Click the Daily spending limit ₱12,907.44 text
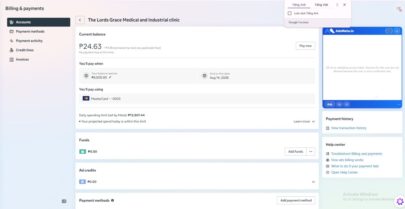Image resolution: width=405 pixels, height=209 pixels. click(x=112, y=115)
